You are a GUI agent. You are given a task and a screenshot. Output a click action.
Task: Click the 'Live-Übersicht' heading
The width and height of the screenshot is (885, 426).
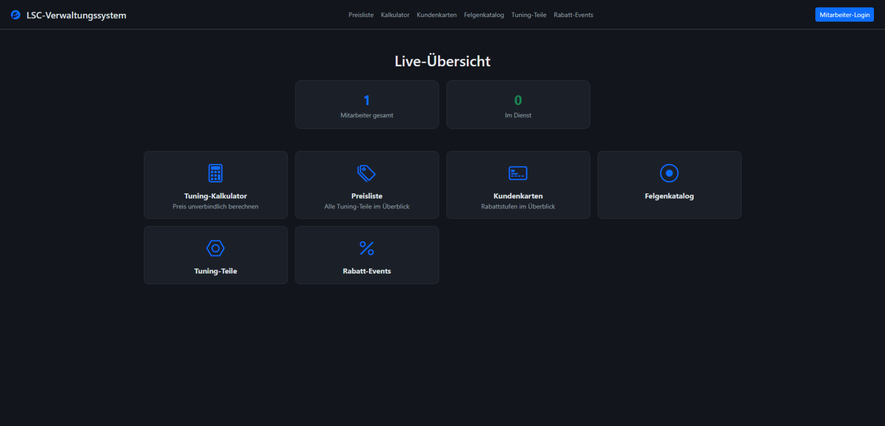coord(442,61)
